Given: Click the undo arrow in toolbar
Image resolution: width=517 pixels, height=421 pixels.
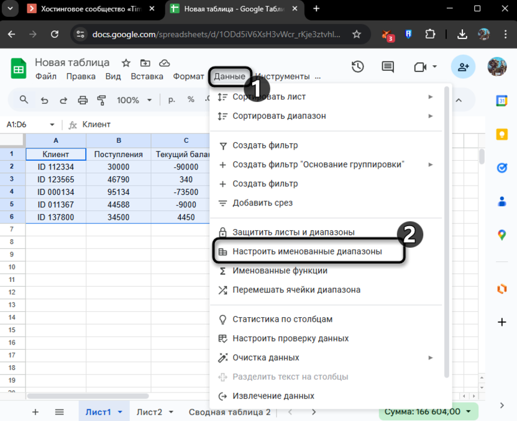Looking at the screenshot, I should pos(44,100).
